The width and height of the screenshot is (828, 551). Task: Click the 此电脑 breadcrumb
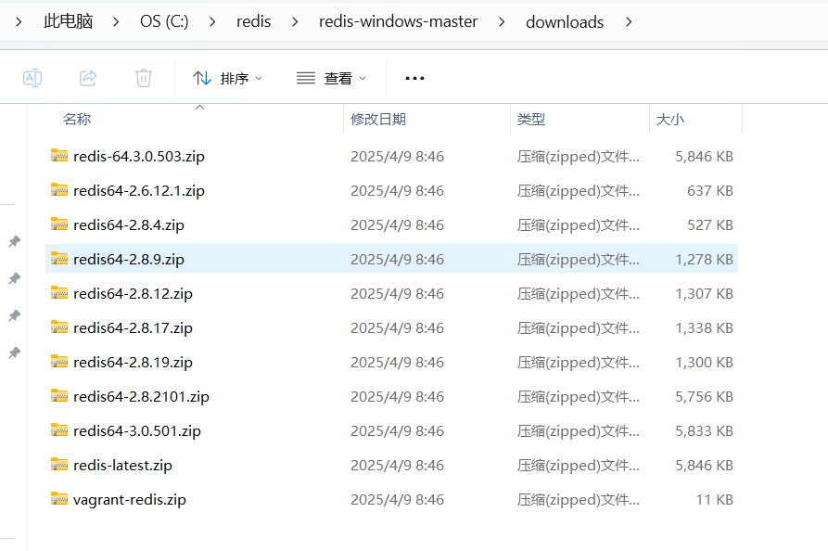coord(68,21)
